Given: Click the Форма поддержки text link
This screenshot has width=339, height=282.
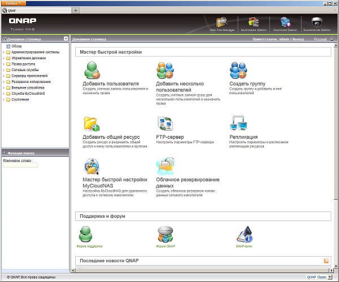Looking at the screenshot, I should (x=89, y=246).
